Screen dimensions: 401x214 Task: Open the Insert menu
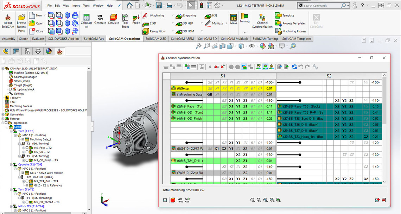click(76, 6)
